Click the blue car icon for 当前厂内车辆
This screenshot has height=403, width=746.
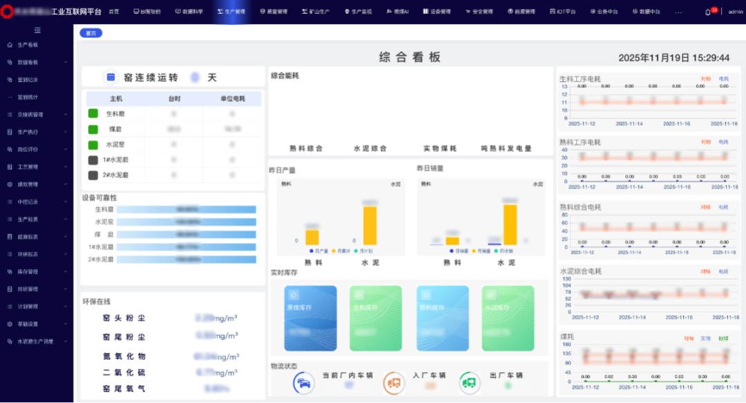[305, 382]
